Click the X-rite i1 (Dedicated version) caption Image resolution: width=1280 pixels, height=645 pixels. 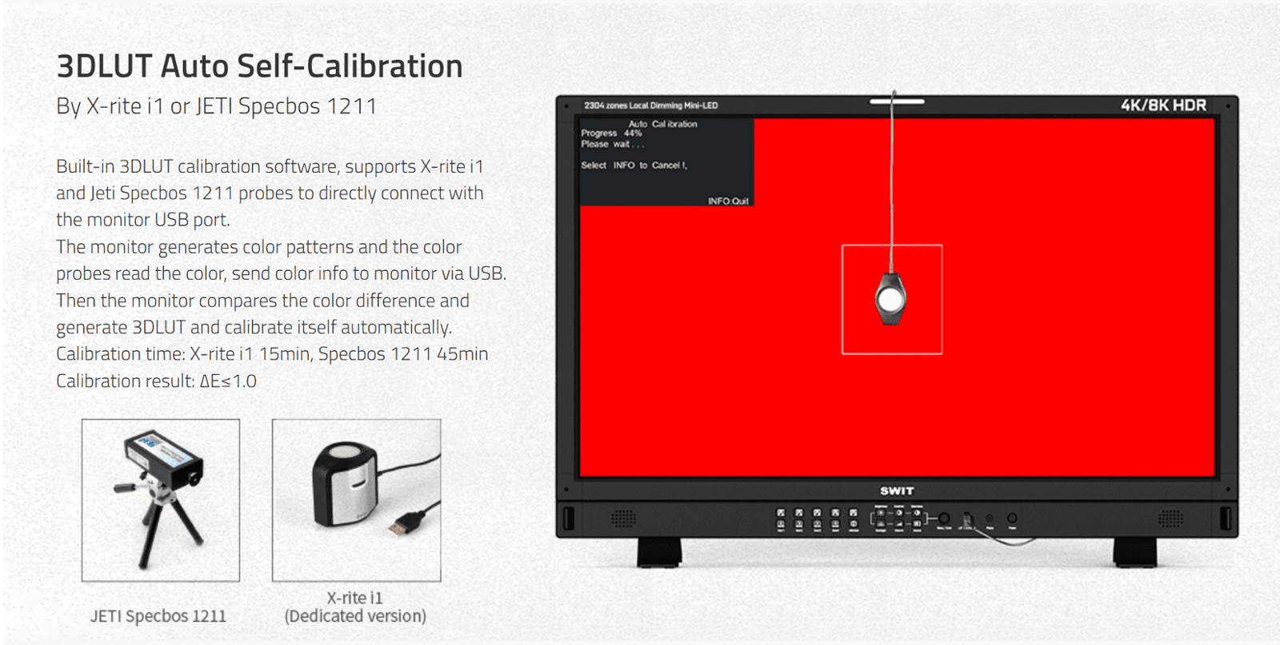click(x=355, y=607)
